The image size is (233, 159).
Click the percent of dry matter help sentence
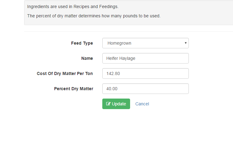click(94, 16)
